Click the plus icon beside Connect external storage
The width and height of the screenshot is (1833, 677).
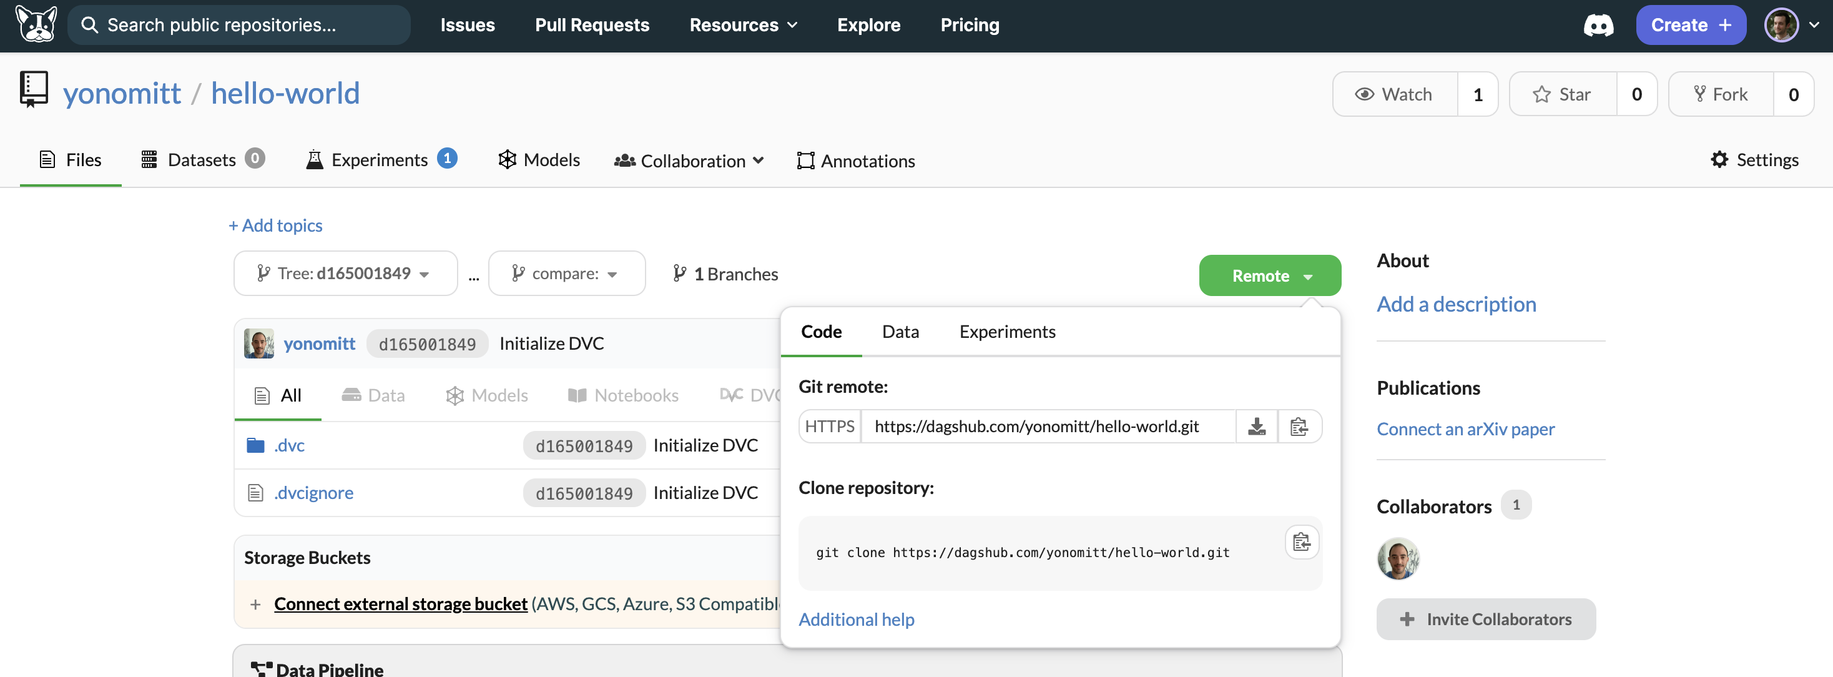click(255, 605)
